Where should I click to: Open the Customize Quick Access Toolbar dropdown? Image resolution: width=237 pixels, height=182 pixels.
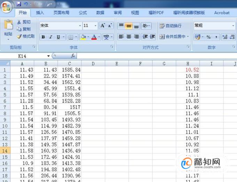[x=59, y=4]
